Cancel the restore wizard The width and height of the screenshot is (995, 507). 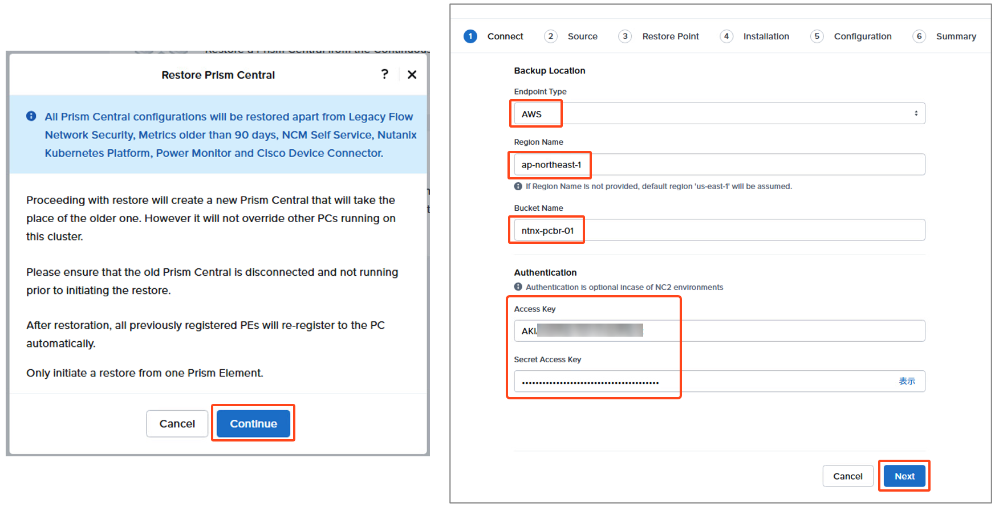848,476
